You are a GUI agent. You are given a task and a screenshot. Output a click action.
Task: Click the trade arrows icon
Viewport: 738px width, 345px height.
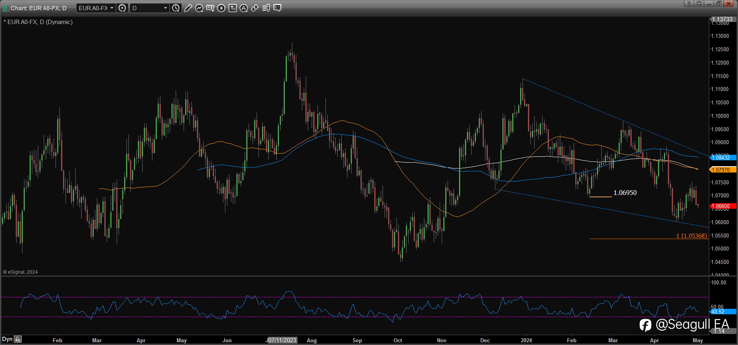click(x=255, y=8)
